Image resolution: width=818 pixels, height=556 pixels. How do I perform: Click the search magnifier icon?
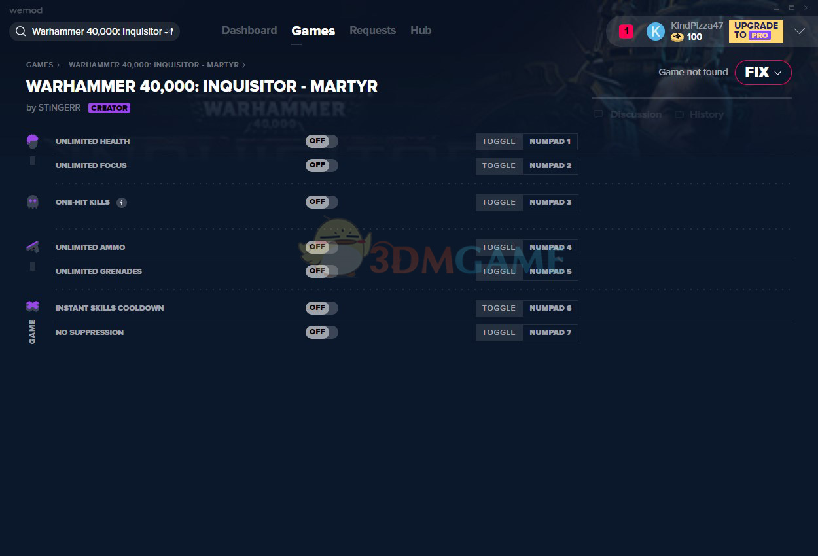pos(21,31)
